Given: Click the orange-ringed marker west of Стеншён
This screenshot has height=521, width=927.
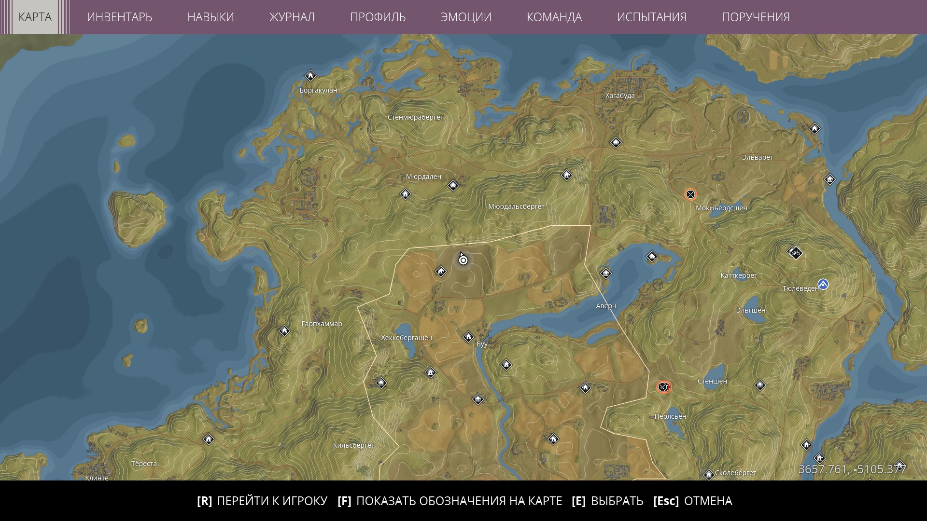Looking at the screenshot, I should pos(664,387).
